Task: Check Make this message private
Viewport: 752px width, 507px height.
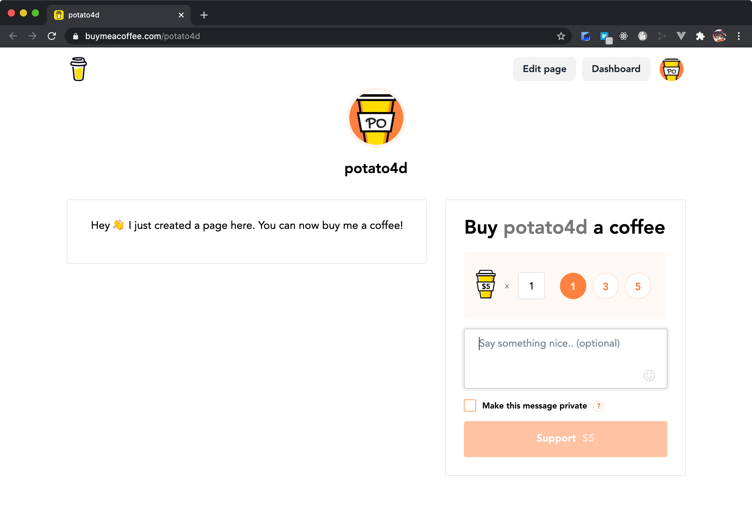Action: pos(470,405)
